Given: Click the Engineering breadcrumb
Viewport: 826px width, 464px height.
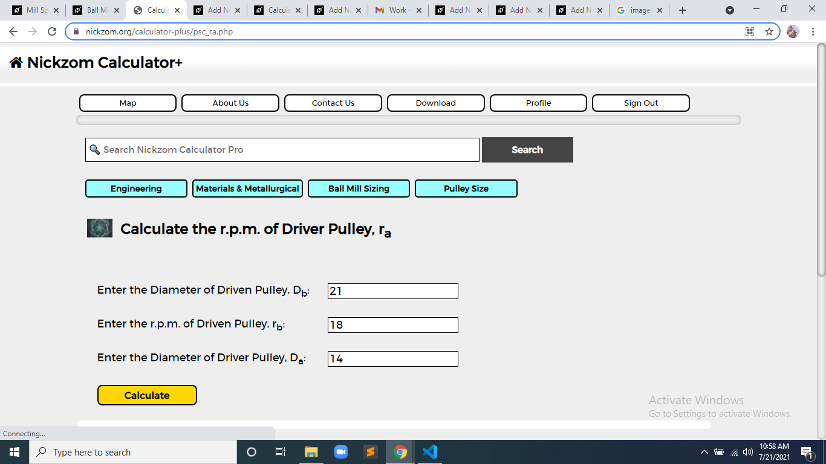Looking at the screenshot, I should coord(136,188).
